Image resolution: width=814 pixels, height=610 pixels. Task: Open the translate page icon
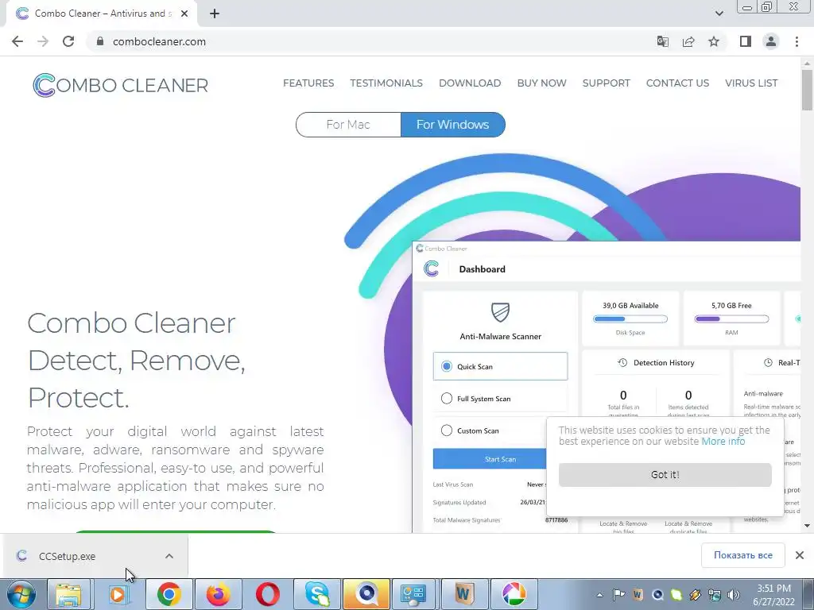pyautogui.click(x=662, y=41)
